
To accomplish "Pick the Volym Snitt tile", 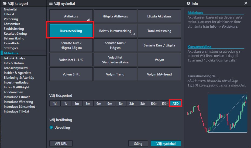I will [71, 74].
